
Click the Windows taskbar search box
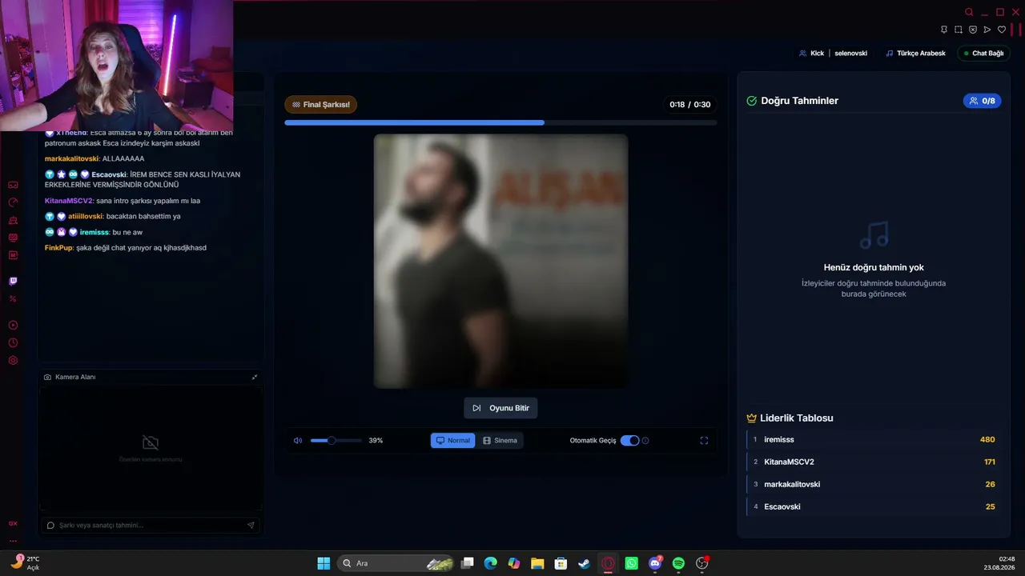tap(396, 563)
